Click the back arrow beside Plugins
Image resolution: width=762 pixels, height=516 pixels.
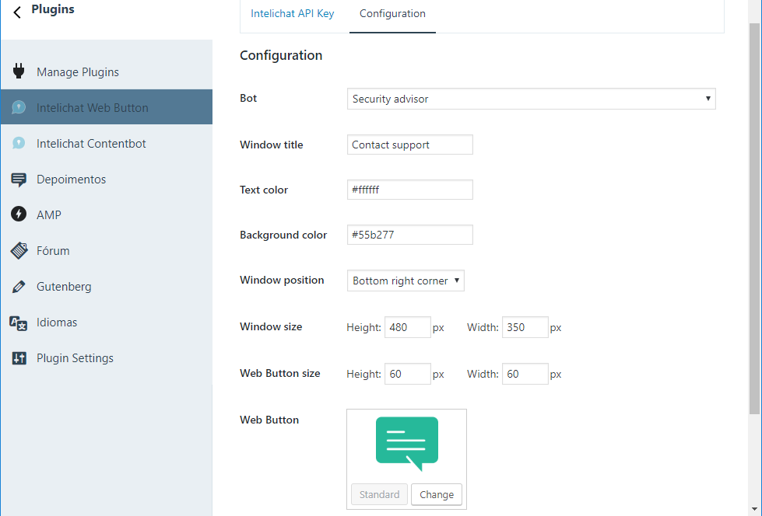(x=17, y=12)
